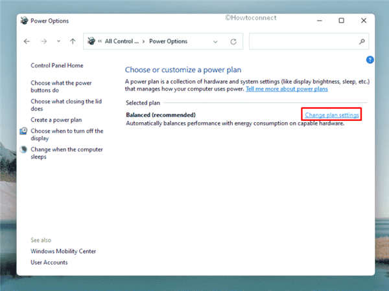Viewport: 389px width, 291px height.
Task: Open the blue Help question mark
Action: 370,59
